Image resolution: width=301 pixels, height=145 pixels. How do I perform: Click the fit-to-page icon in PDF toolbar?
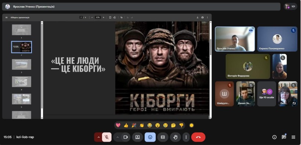coord(110,18)
